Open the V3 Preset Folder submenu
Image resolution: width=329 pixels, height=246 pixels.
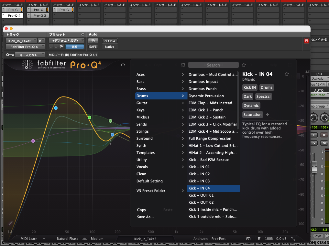[161, 191]
